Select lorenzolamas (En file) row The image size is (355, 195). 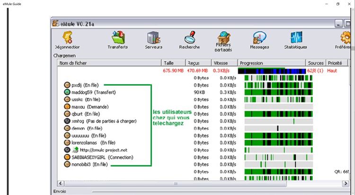point(93,142)
